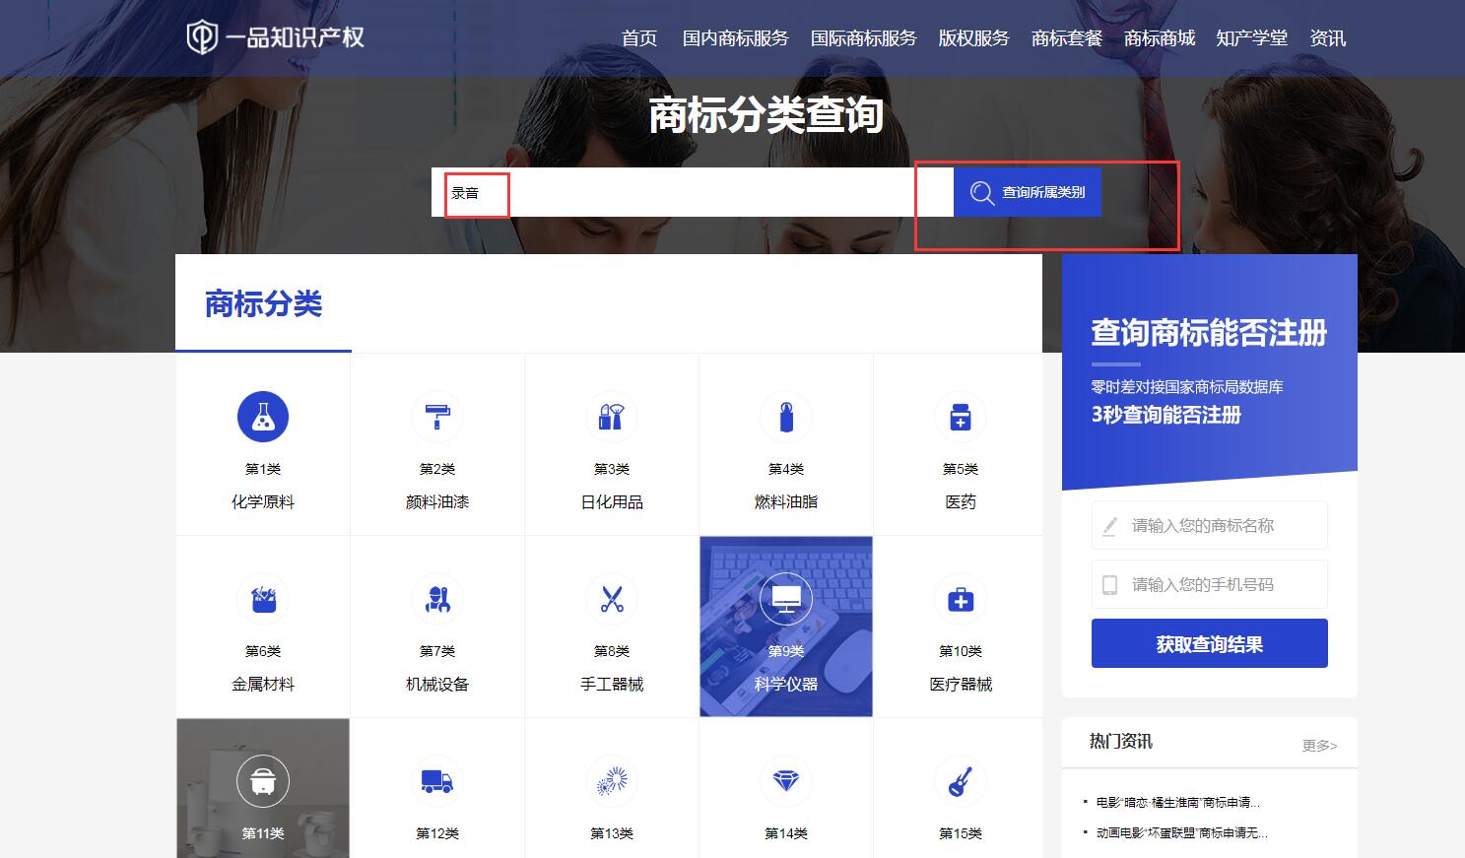The image size is (1465, 858).
Task: Click into the 请输入您的商标名称 field
Action: (1210, 525)
